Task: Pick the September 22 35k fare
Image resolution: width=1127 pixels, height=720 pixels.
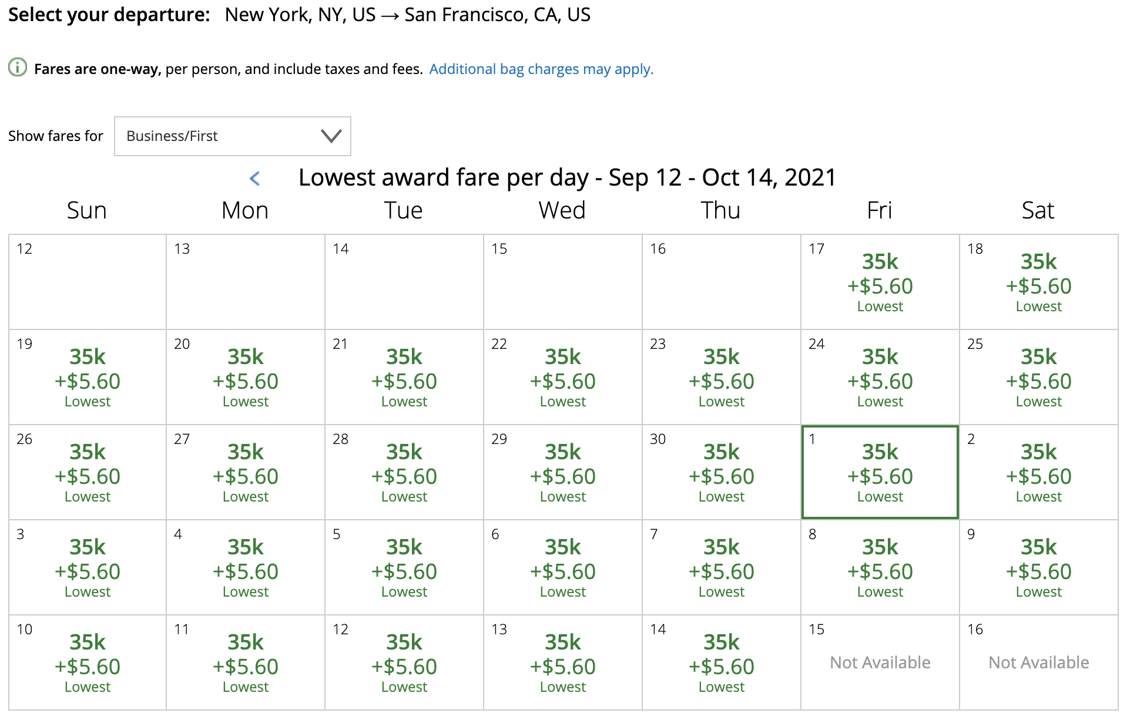Action: pos(562,378)
